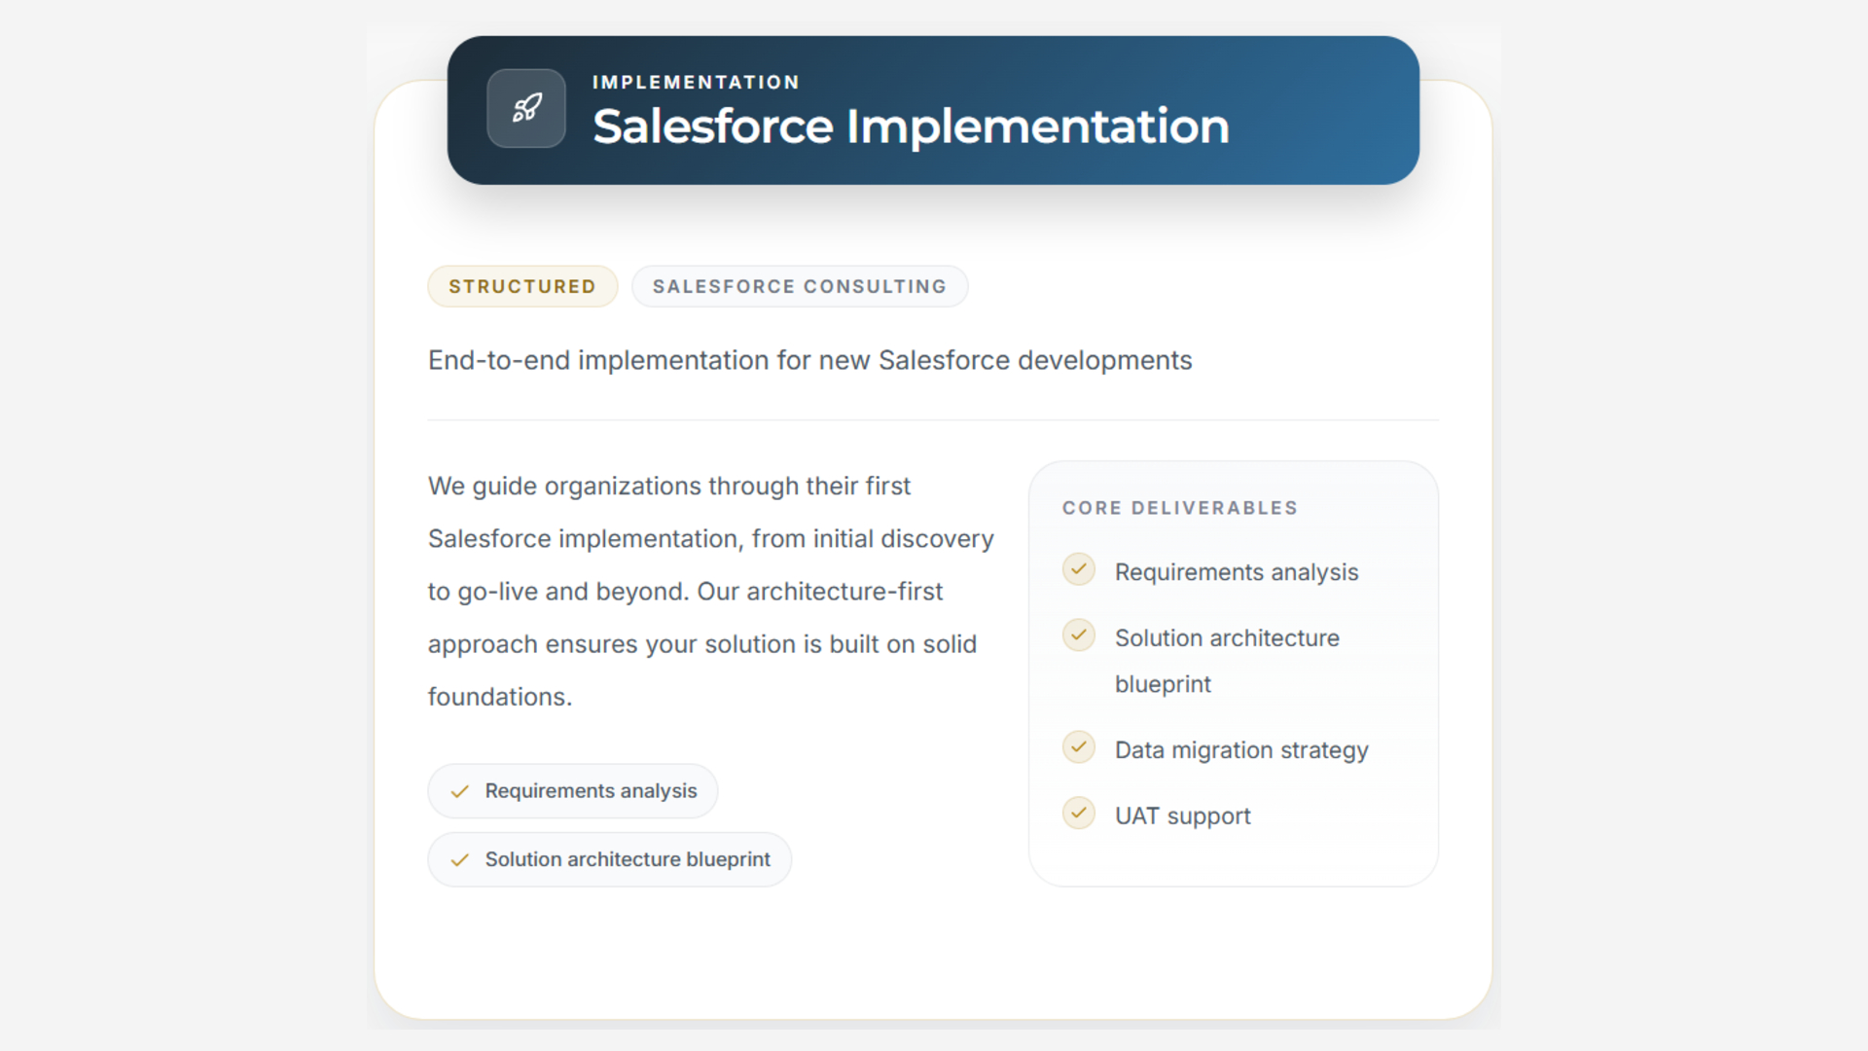Click Data migration strategy list text

tap(1241, 750)
